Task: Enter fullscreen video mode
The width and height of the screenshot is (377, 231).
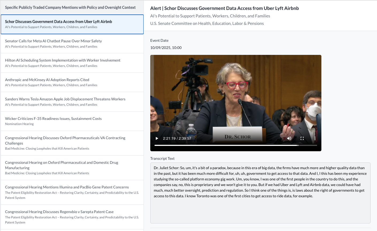Action: click(x=302, y=138)
